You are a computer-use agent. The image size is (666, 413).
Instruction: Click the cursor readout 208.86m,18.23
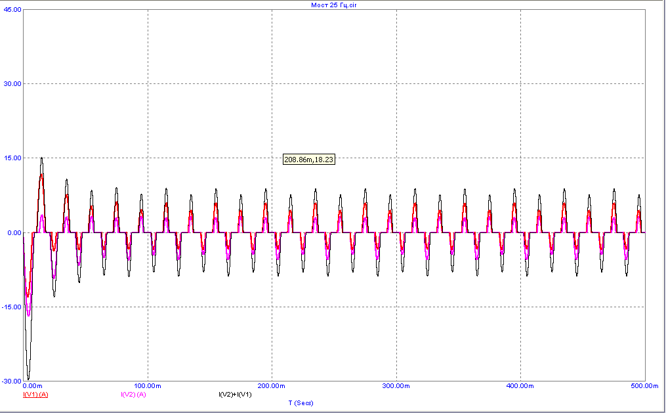(309, 160)
